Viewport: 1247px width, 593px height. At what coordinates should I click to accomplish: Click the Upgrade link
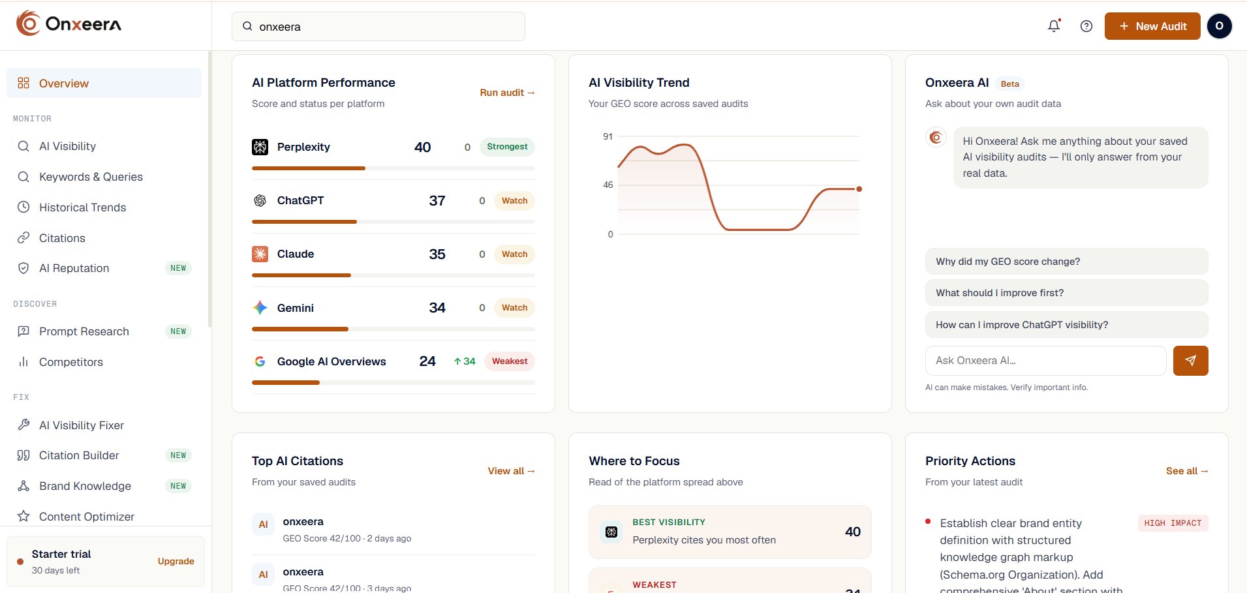(176, 561)
